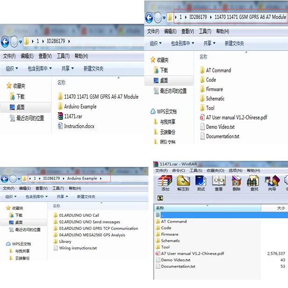The image size is (288, 288).
Task: Select A7 User manual PDF in explorer window
Action: tap(234, 117)
